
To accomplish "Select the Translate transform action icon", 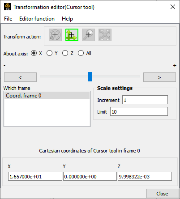I will (x=72, y=35).
